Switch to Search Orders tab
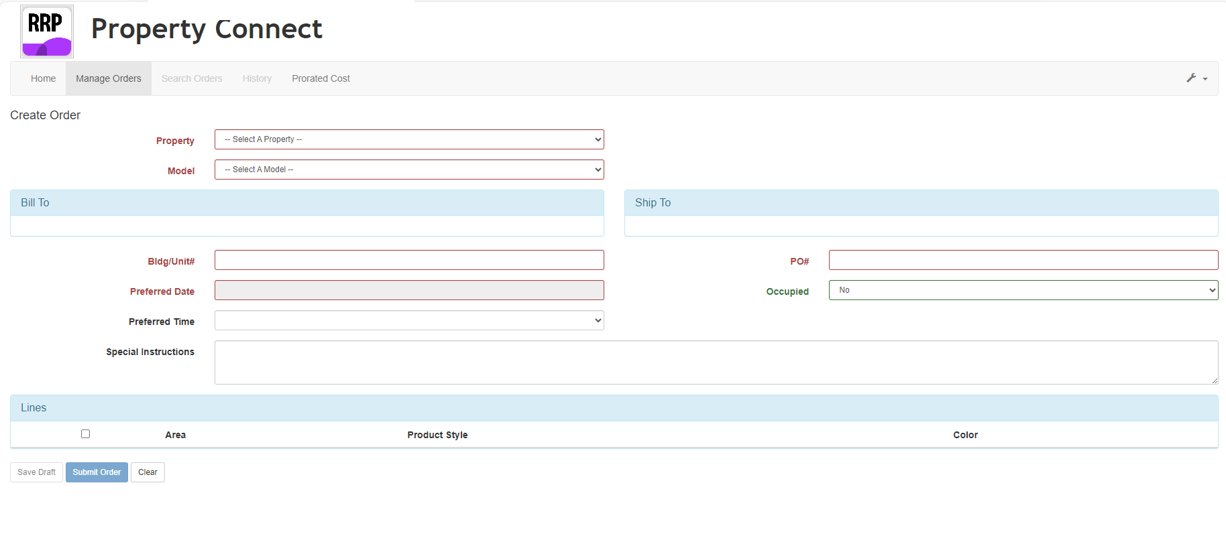The image size is (1226, 542). 192,78
